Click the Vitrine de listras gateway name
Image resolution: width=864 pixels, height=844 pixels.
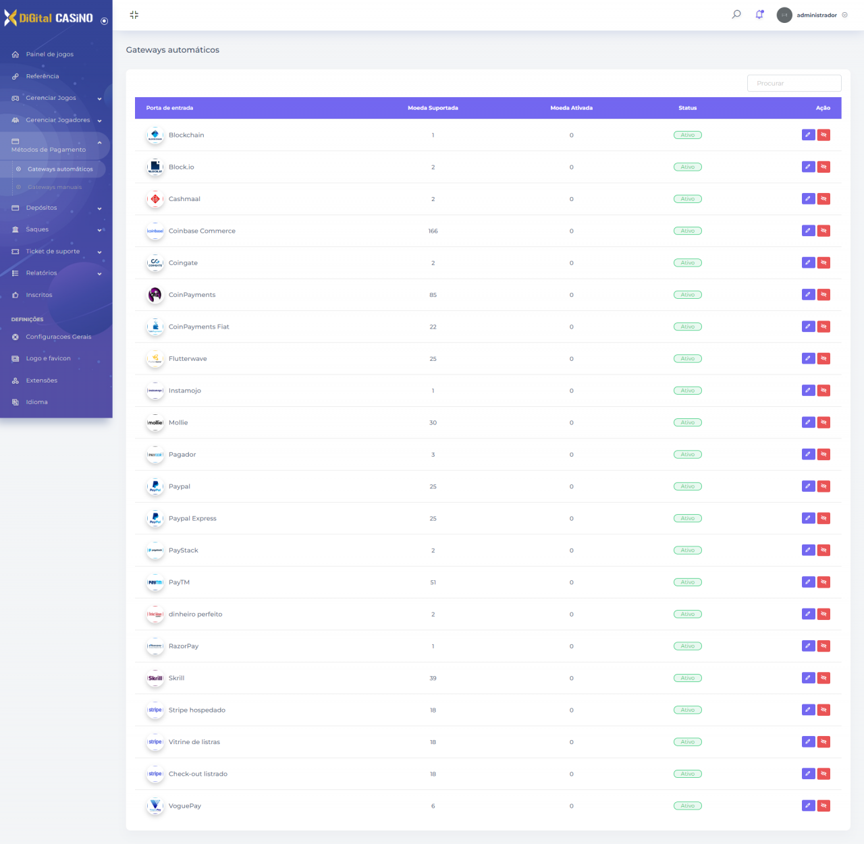tap(194, 742)
